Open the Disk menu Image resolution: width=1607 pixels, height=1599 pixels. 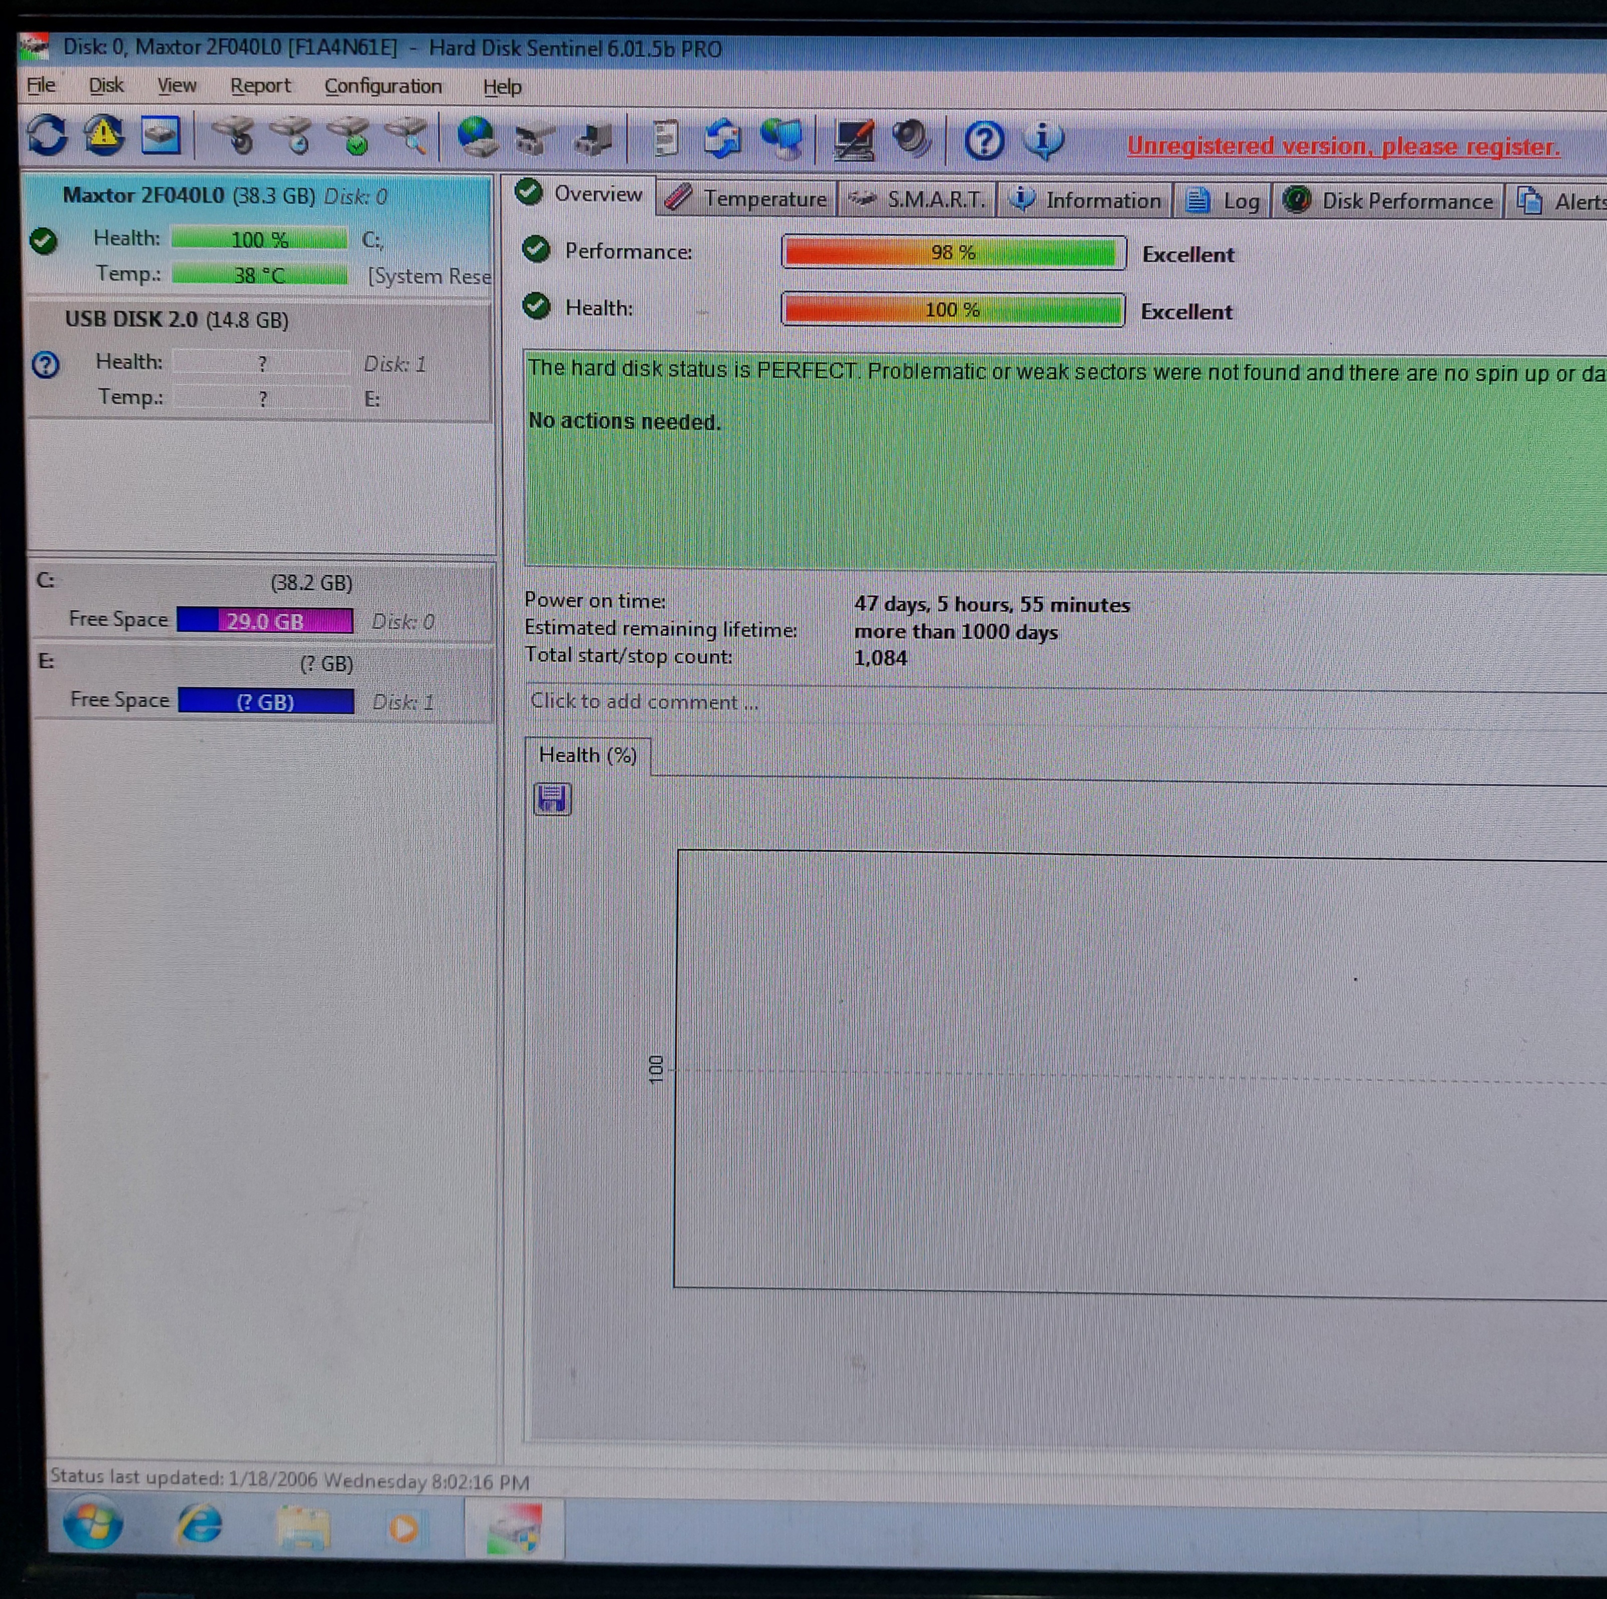click(x=106, y=85)
